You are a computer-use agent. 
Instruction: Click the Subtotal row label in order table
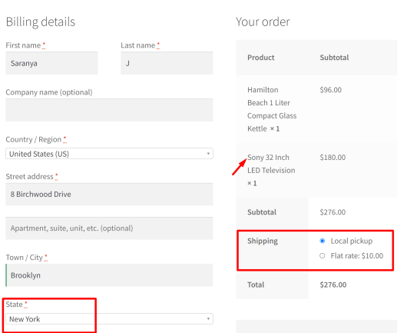(x=262, y=212)
